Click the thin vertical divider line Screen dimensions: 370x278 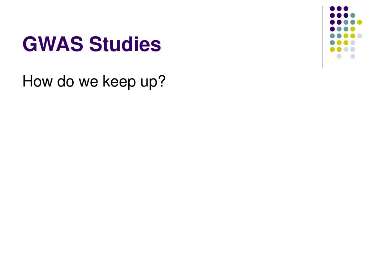pyautogui.click(x=322, y=37)
